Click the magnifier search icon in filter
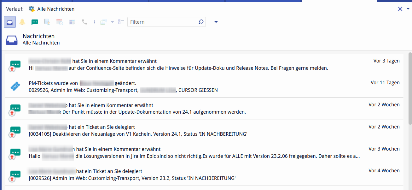 tap(201, 22)
